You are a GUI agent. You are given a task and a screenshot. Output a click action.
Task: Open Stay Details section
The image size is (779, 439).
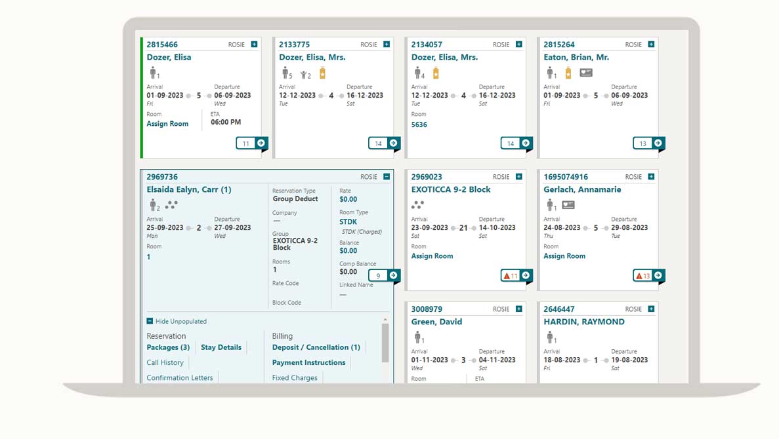[x=221, y=347]
